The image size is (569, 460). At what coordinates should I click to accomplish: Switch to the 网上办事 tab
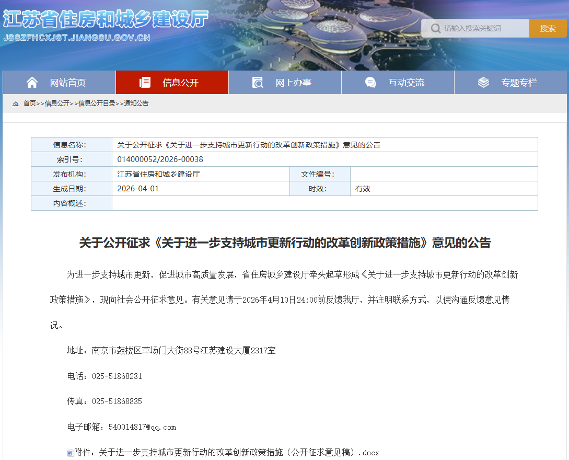click(x=293, y=83)
